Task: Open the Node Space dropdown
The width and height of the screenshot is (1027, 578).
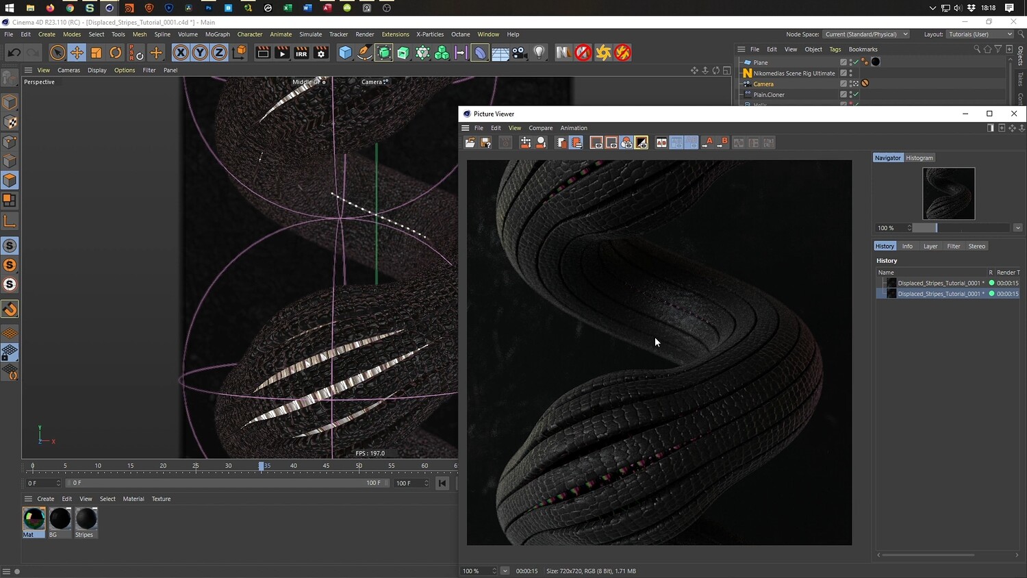Action: (x=866, y=34)
